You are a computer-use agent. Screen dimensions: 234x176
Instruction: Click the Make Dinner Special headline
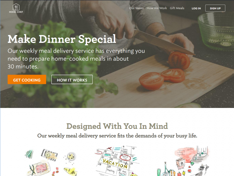pos(62,39)
